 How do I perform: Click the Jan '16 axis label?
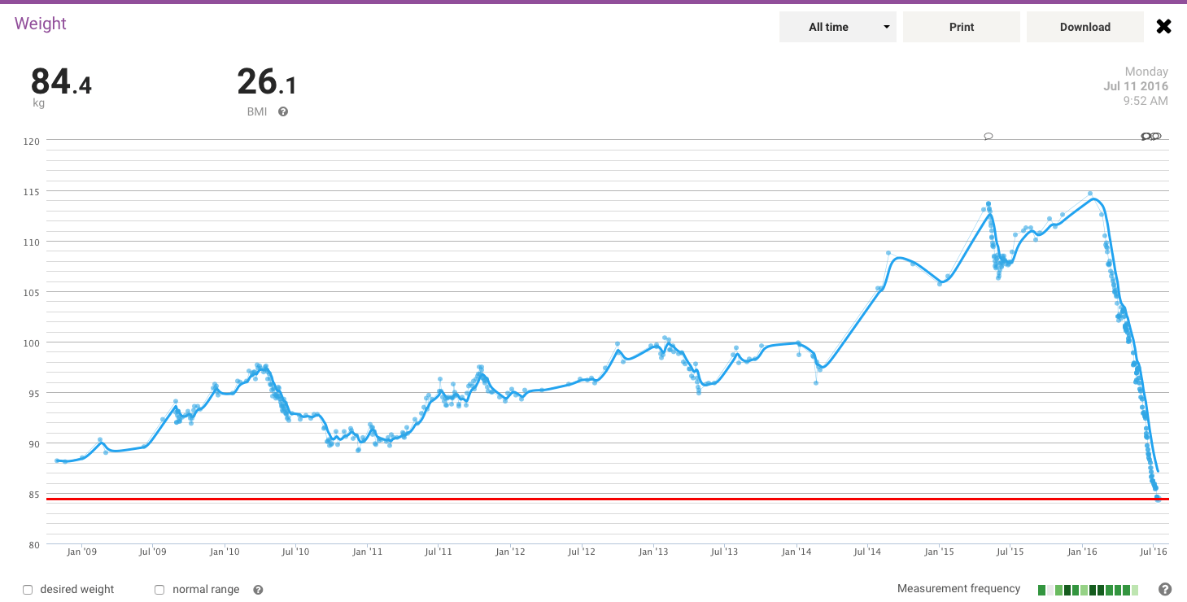pyautogui.click(x=1082, y=552)
